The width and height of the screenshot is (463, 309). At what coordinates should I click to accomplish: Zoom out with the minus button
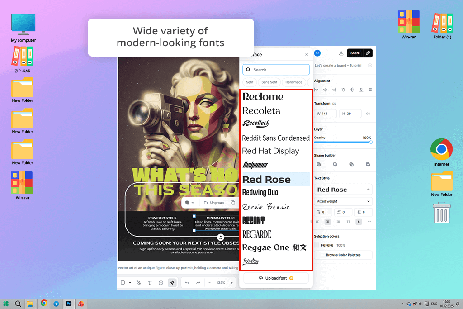point(209,283)
